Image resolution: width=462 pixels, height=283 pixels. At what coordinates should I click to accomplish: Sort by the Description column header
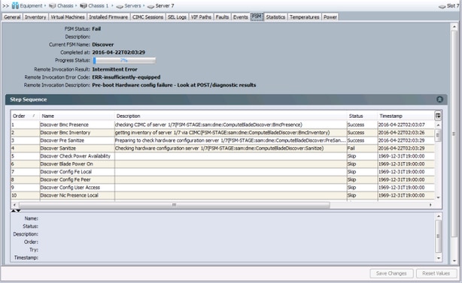[231, 116]
